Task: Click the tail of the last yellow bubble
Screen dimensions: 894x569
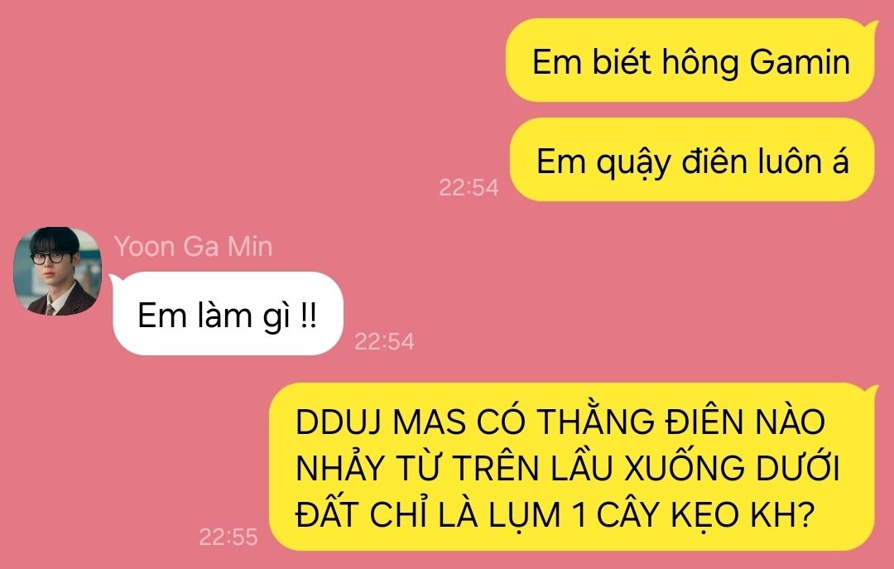Action: click(872, 389)
